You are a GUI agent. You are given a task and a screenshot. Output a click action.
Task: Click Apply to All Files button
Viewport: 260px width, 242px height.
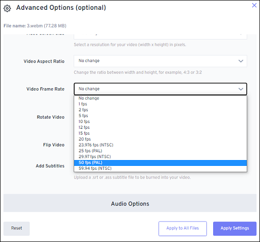(x=182, y=228)
